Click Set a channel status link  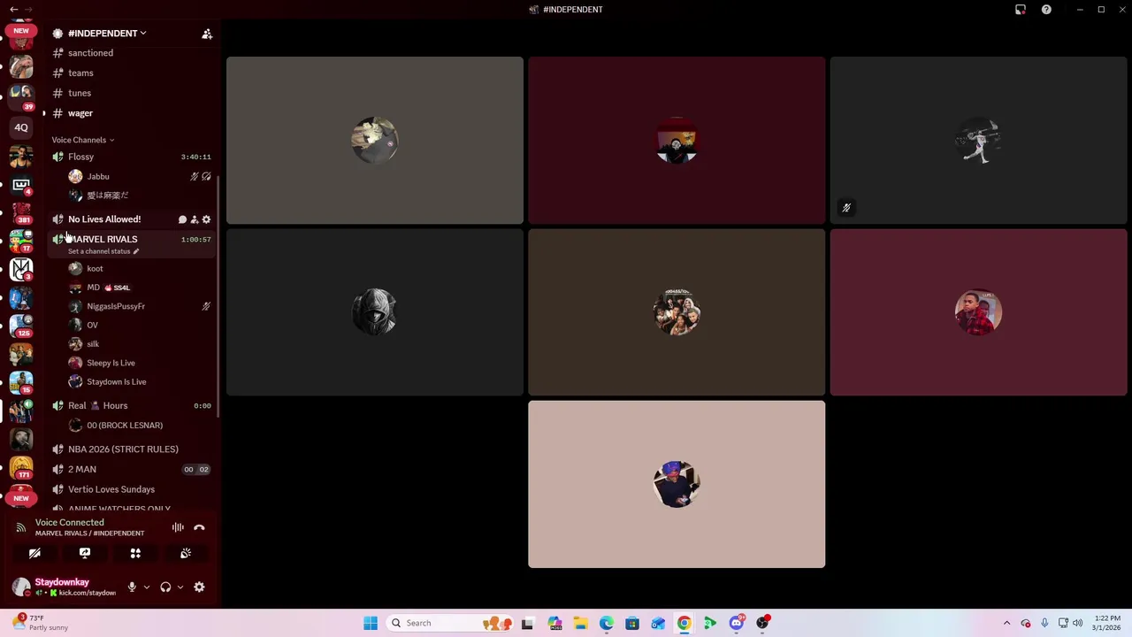pos(103,251)
